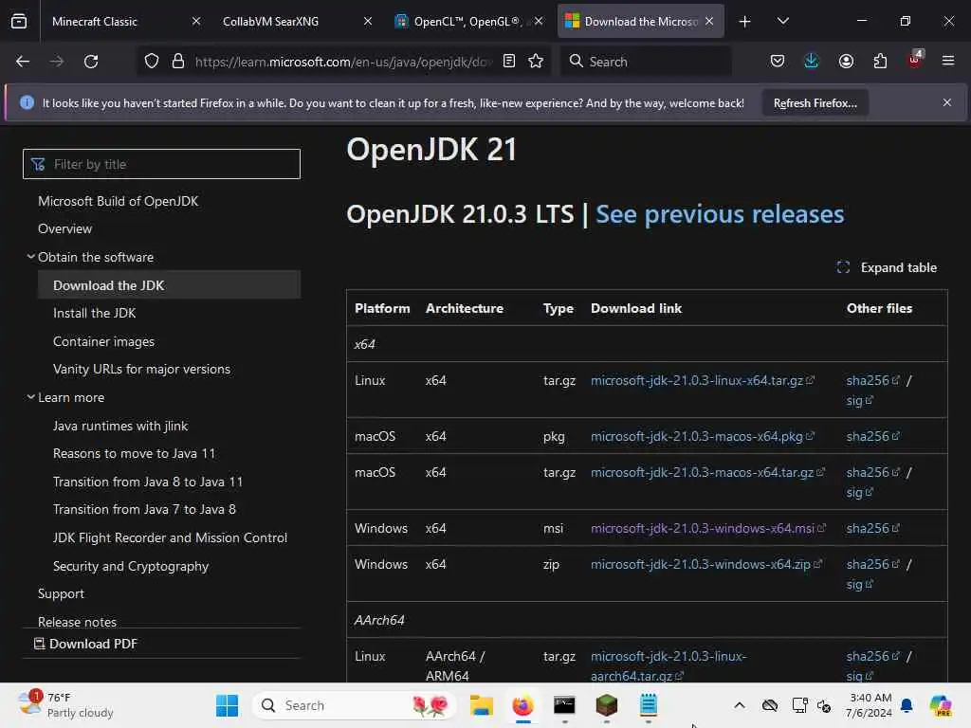The width and height of the screenshot is (971, 728).
Task: Open the Copilot preview icon in taskbar
Action: pyautogui.click(x=941, y=705)
